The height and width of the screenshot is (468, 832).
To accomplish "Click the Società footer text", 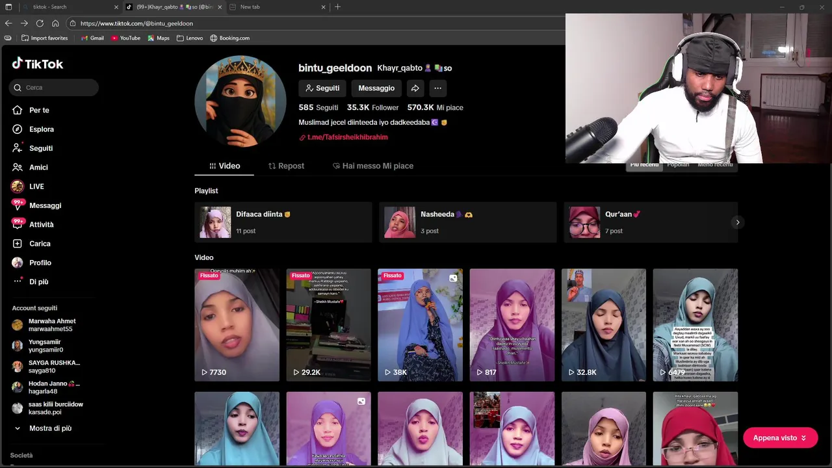I will pos(21,456).
